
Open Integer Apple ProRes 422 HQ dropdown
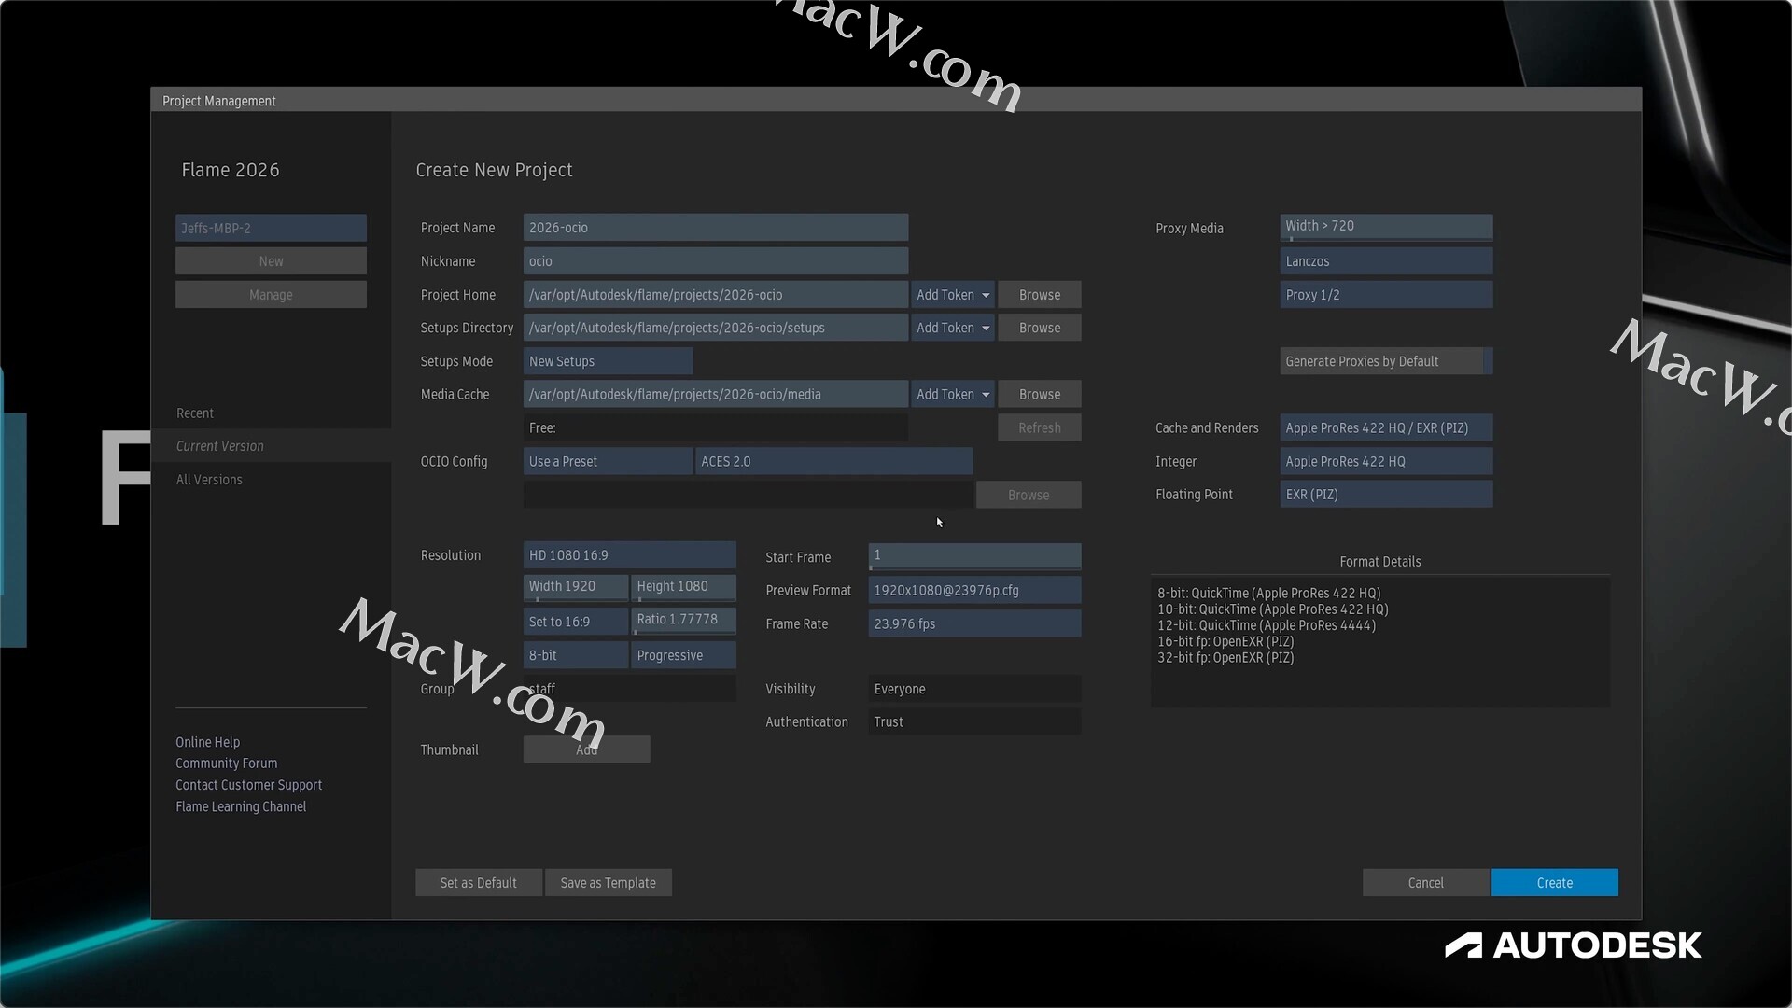(1386, 461)
